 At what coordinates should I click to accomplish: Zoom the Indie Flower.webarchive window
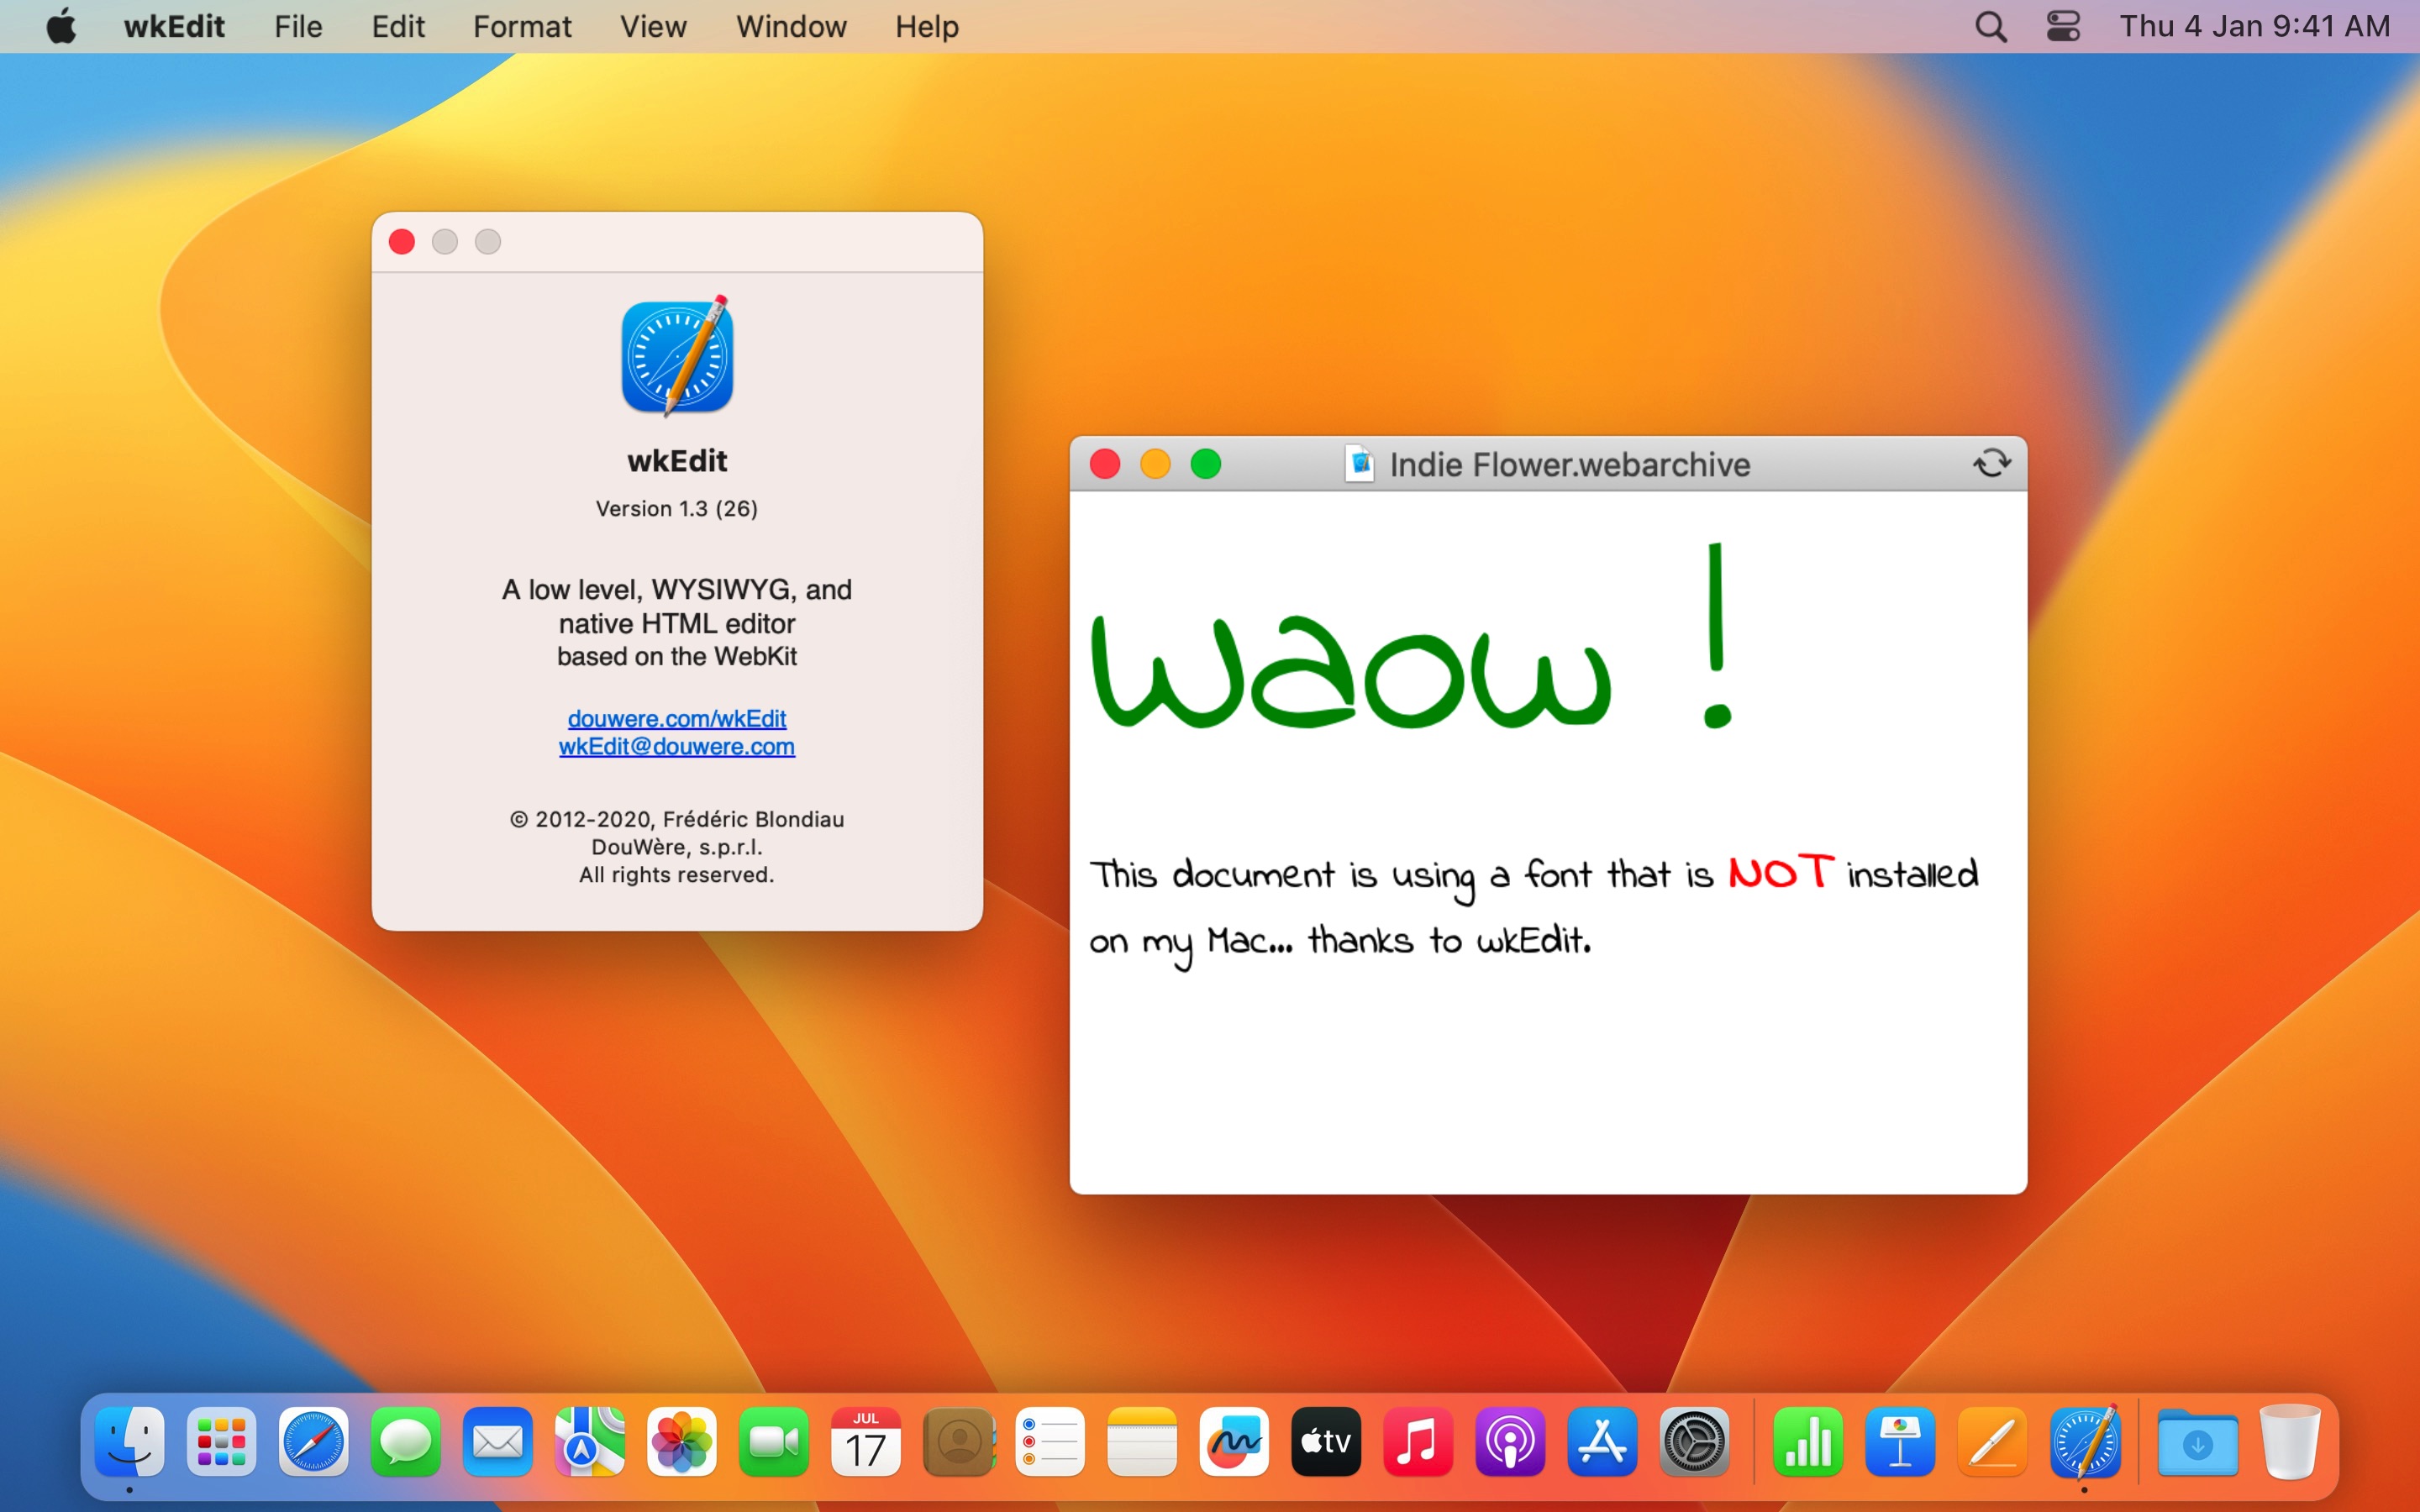(1206, 464)
